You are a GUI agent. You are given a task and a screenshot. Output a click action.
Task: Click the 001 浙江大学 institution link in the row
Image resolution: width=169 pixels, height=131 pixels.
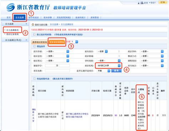pyautogui.click(x=34, y=115)
